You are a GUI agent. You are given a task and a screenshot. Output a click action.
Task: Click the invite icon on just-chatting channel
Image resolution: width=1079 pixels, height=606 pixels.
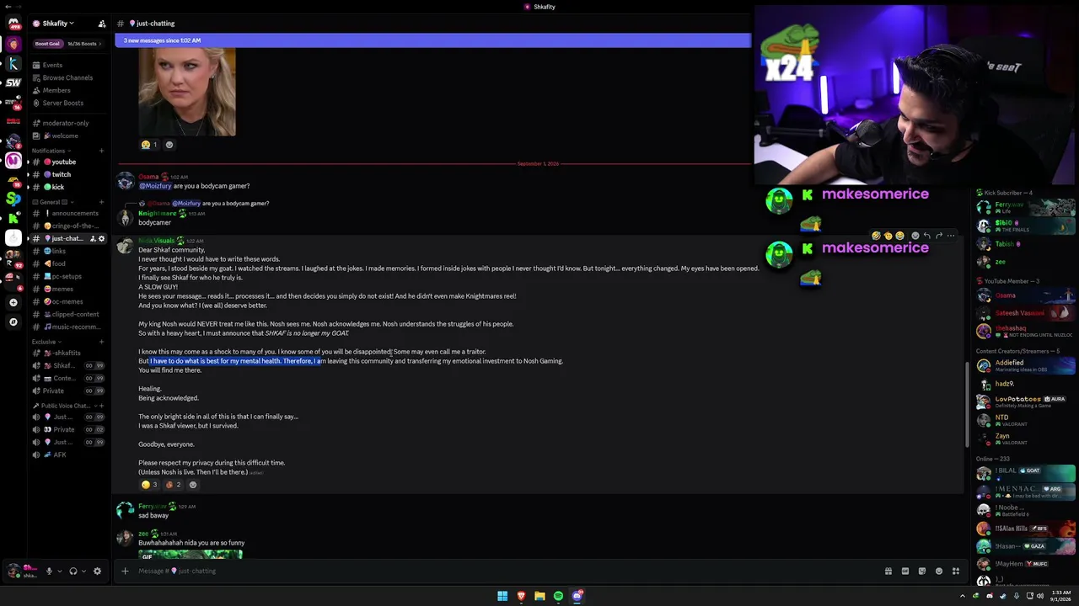(x=92, y=239)
